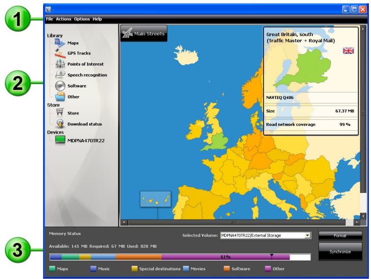Click the map scroll up arrow

coord(363,29)
